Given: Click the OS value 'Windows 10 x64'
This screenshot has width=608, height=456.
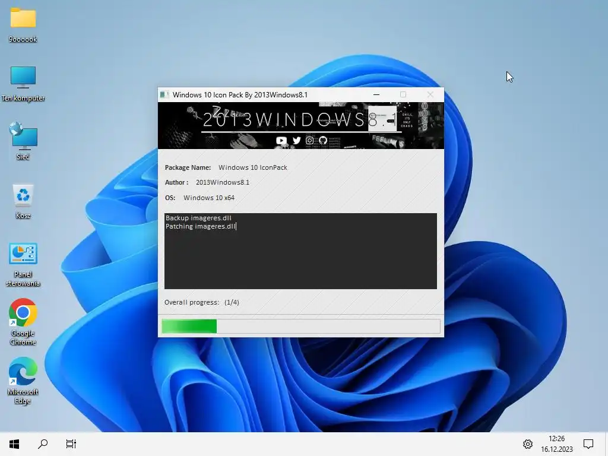Looking at the screenshot, I should point(209,198).
